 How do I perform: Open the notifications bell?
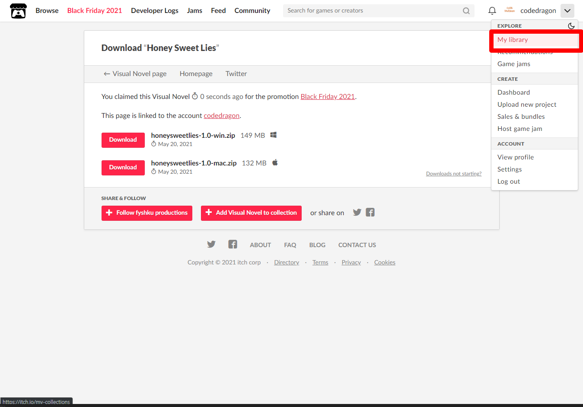(x=492, y=11)
